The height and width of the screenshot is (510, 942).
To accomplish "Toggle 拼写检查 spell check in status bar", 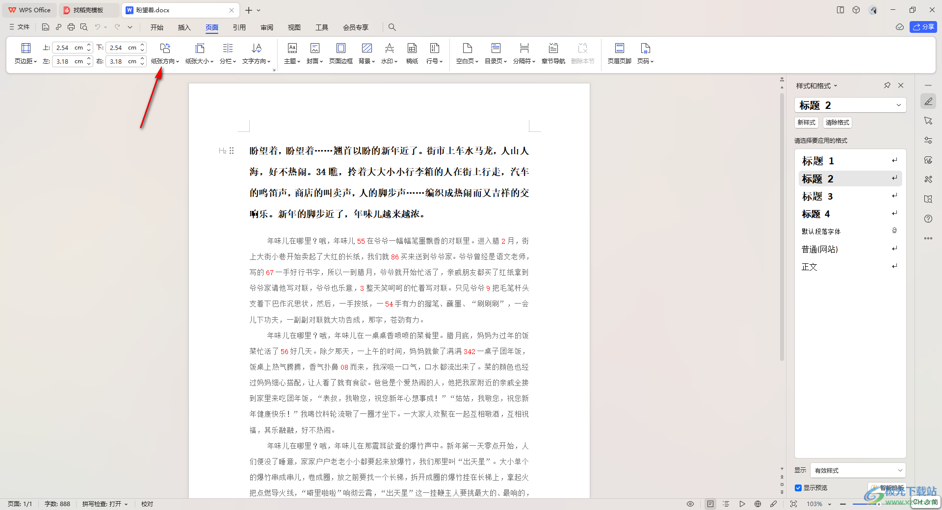I will pyautogui.click(x=105, y=504).
